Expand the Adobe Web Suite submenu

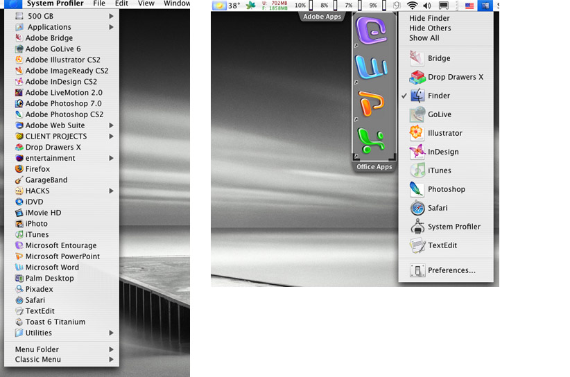(62, 125)
